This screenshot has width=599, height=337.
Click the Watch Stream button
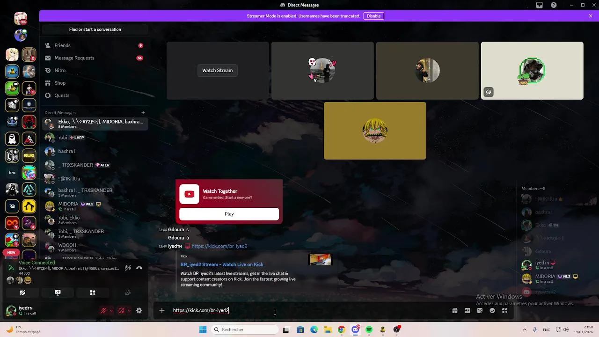pyautogui.click(x=218, y=70)
